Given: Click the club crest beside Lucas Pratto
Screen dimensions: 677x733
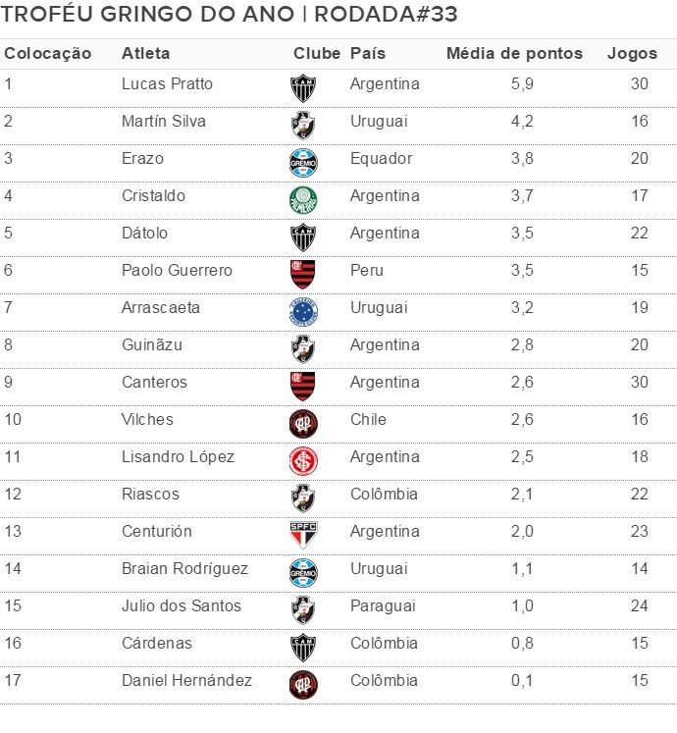Looking at the screenshot, I should 303,88.
